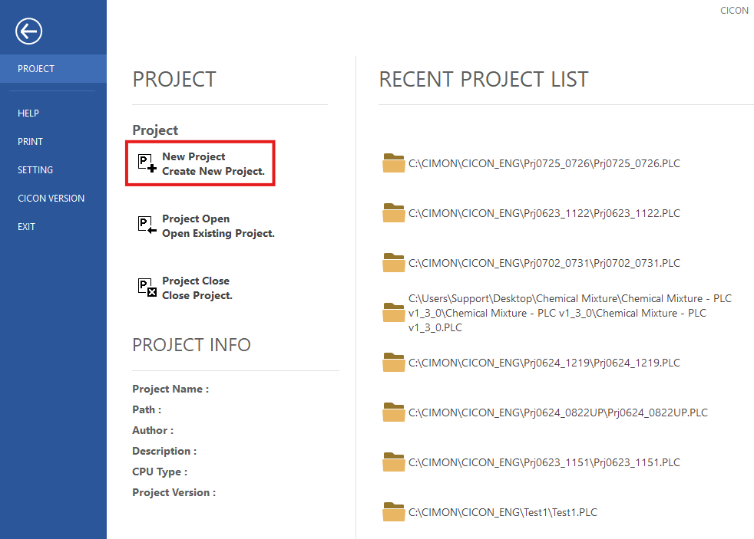Click folder icon beside Prj0623_1122.PLC
This screenshot has width=754, height=539.
[394, 213]
